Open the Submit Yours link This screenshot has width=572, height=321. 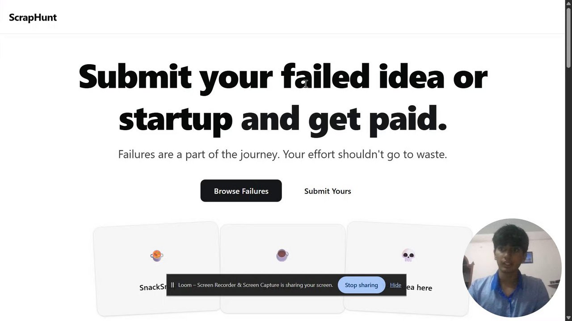point(328,191)
